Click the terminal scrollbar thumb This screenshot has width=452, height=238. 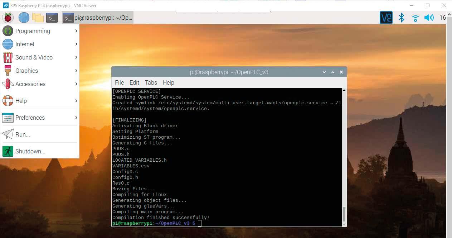344,214
